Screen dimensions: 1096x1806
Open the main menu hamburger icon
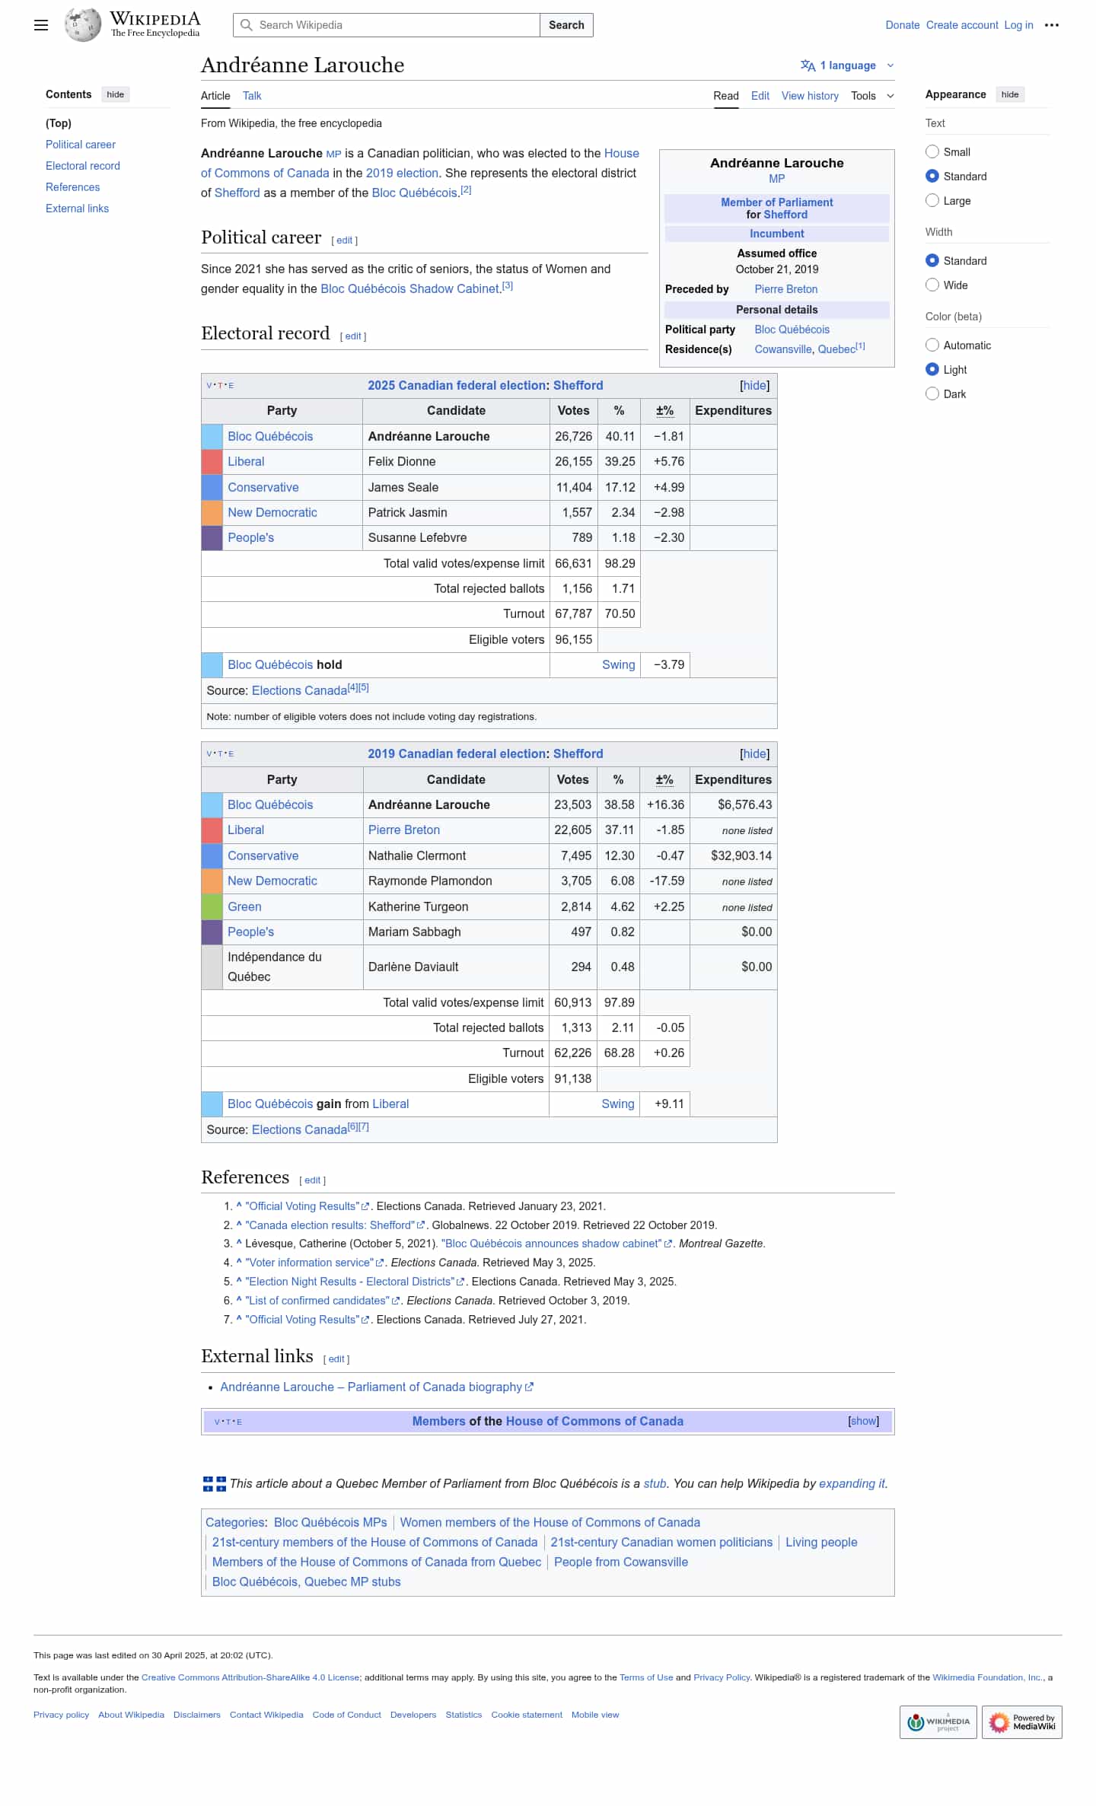point(41,25)
